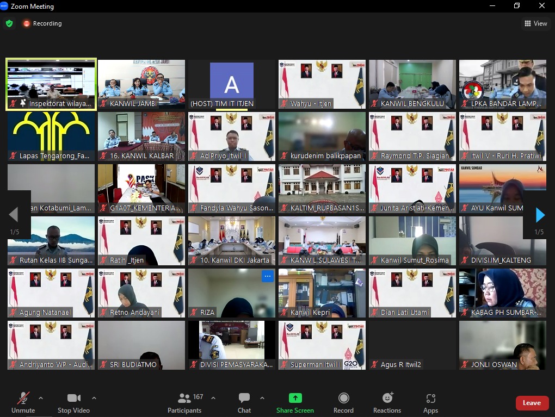555x417 pixels.
Task: Click the blue more-options dots on RIZA tile
Action: (x=267, y=276)
